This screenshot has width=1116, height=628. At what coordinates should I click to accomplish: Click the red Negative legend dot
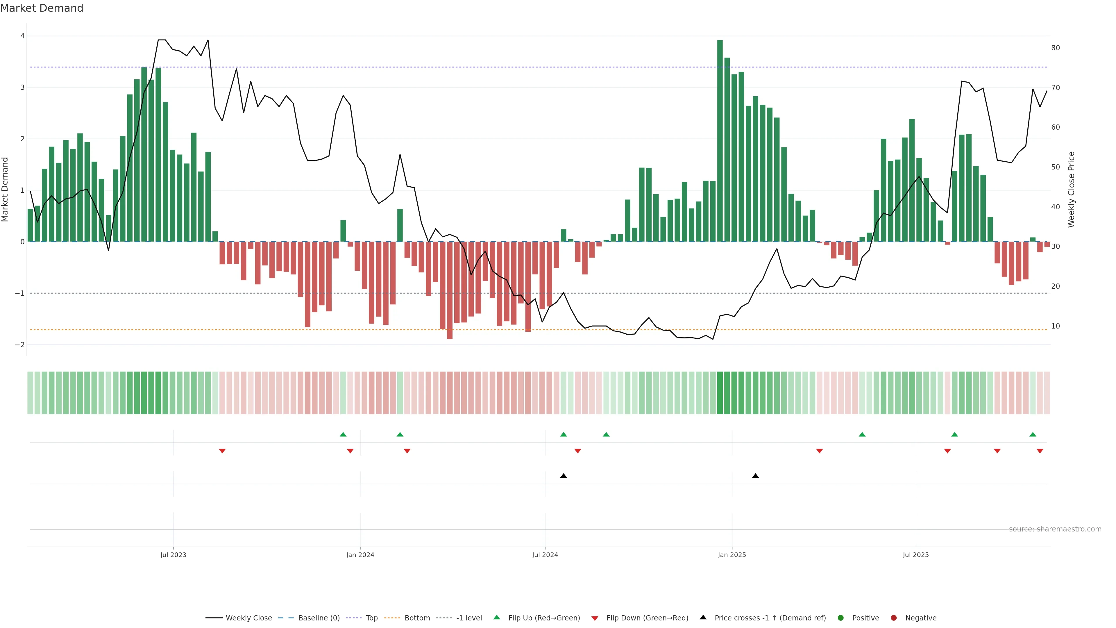pyautogui.click(x=894, y=618)
